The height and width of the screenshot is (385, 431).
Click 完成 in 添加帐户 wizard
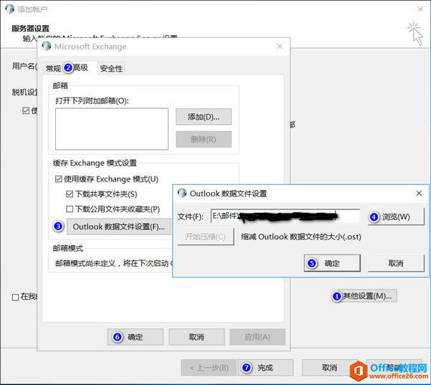point(265,368)
